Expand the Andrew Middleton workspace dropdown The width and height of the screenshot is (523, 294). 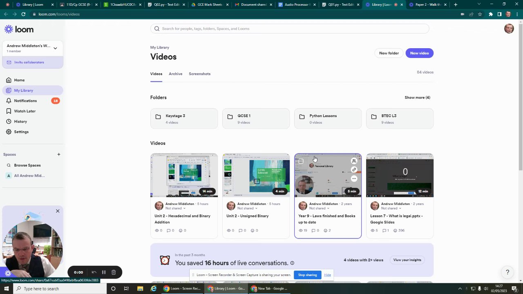[55, 48]
